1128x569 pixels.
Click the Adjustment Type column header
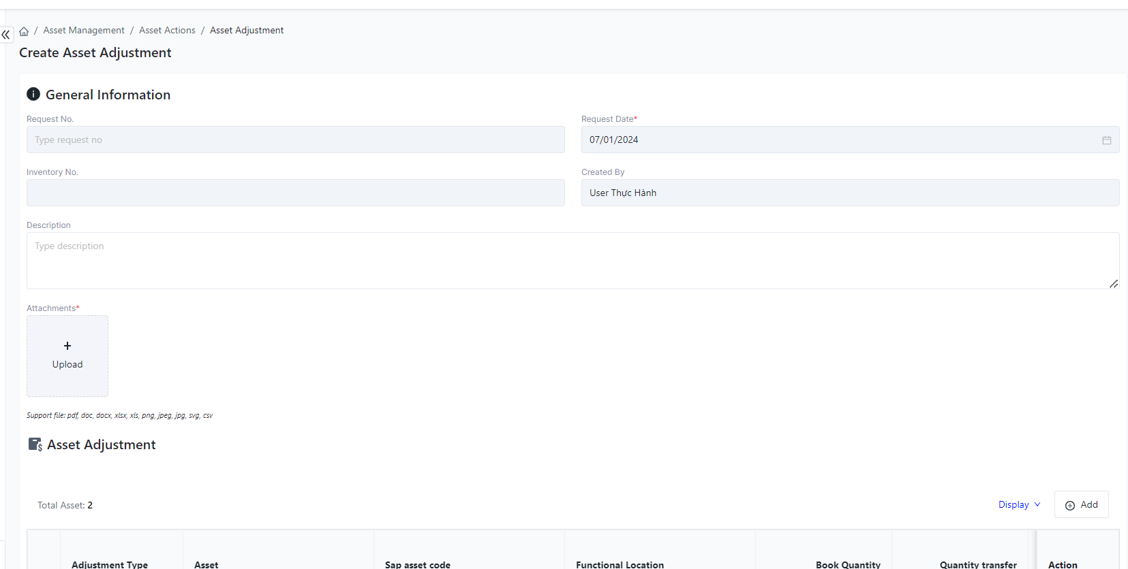(x=110, y=564)
